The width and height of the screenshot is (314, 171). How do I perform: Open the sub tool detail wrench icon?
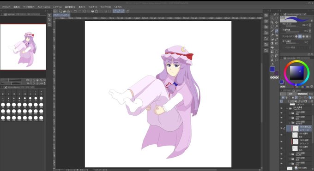312,54
